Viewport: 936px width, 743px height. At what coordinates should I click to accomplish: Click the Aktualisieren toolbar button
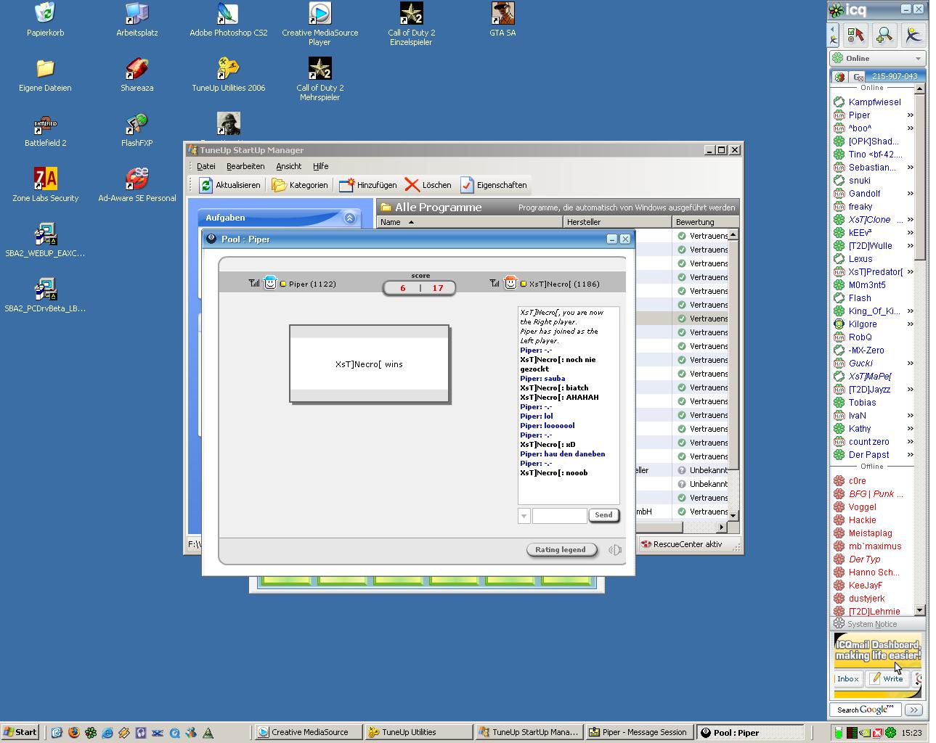[x=229, y=185]
